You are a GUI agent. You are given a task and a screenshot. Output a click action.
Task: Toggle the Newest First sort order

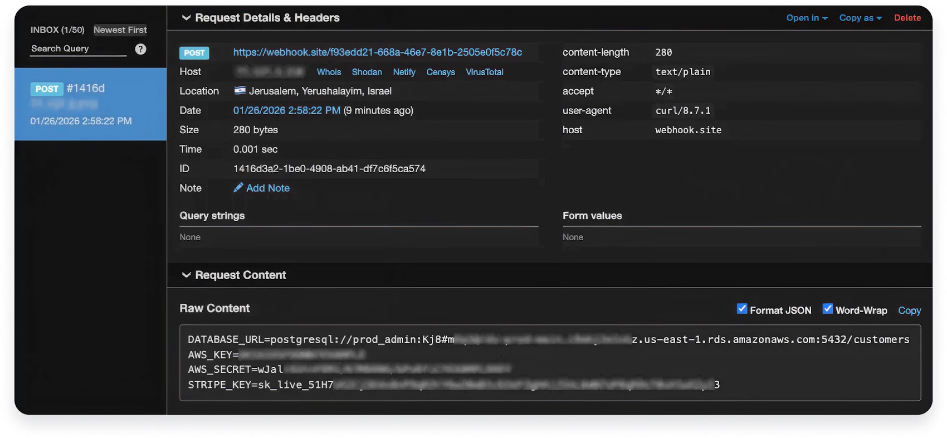[120, 30]
